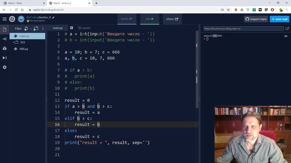Open the red Opera extension icon
The image size is (291, 163).
coord(272,10)
